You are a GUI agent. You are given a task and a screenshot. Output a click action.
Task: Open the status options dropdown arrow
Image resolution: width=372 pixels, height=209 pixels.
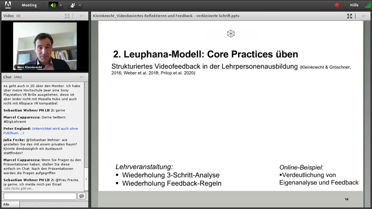tap(80, 5)
